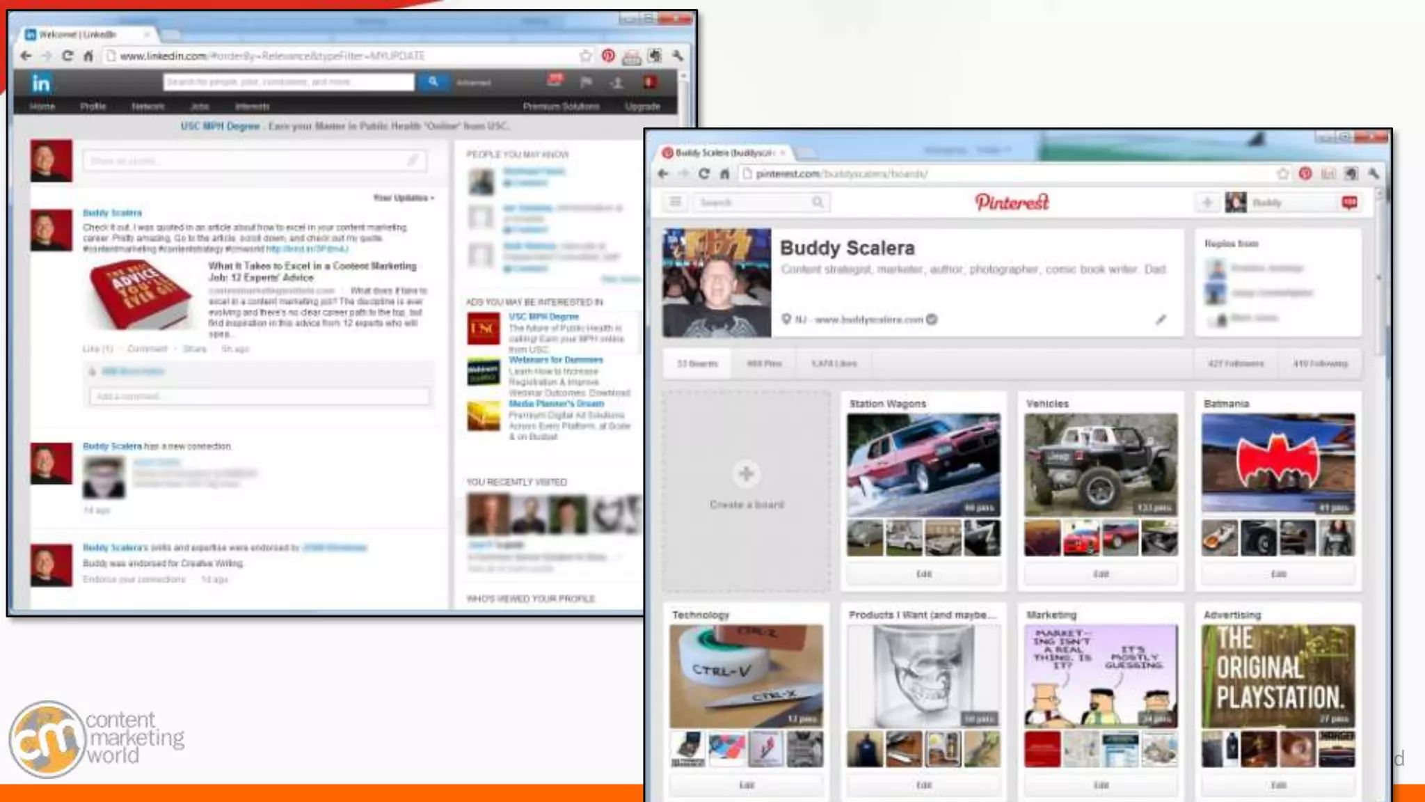The width and height of the screenshot is (1425, 802).
Task: Click the Pinterest plus add icon
Action: pyautogui.click(x=1207, y=203)
